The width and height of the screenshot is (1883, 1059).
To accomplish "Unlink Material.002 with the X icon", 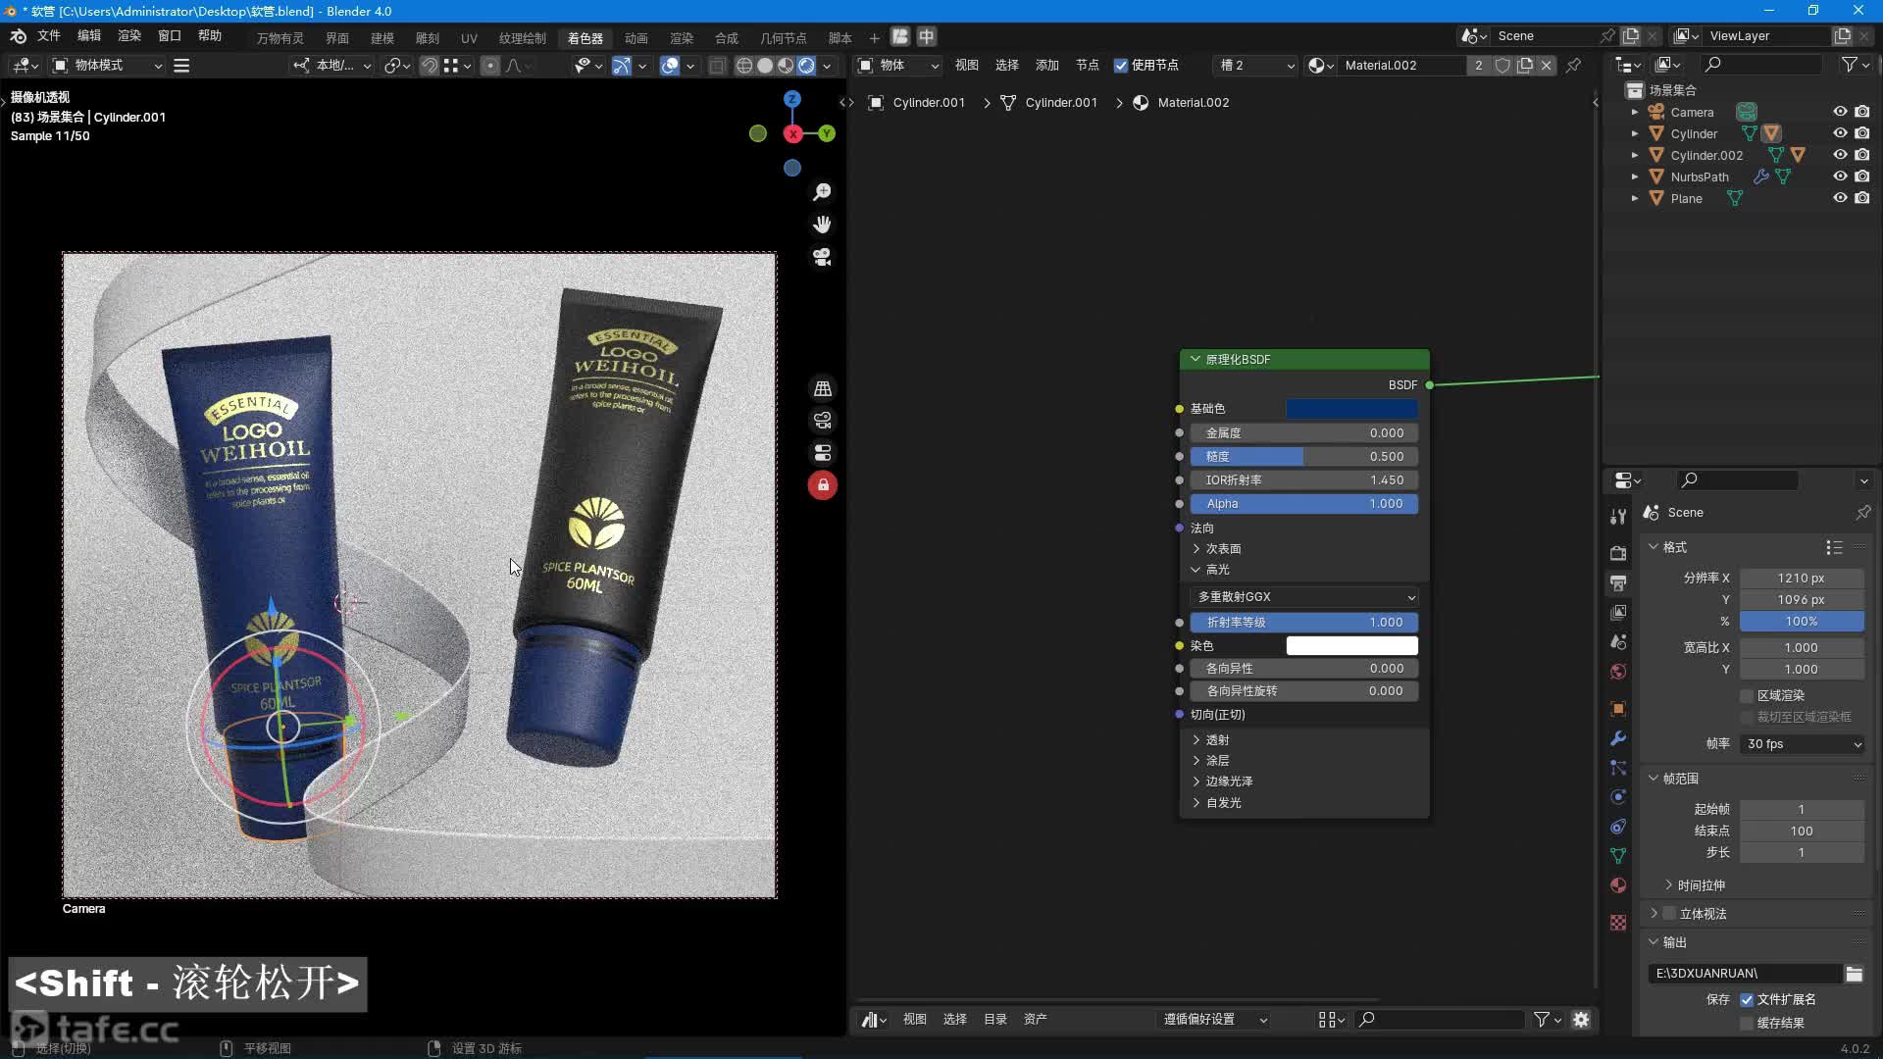I will [1547, 66].
